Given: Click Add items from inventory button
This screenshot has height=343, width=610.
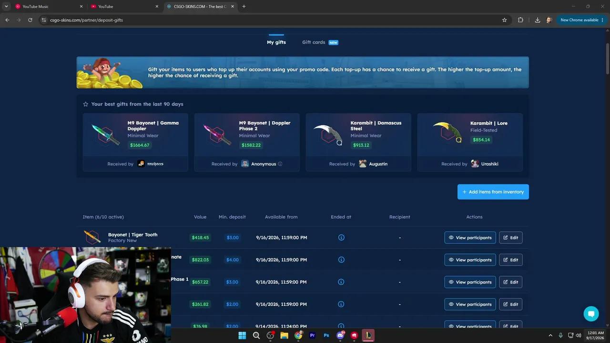Looking at the screenshot, I should click(493, 192).
